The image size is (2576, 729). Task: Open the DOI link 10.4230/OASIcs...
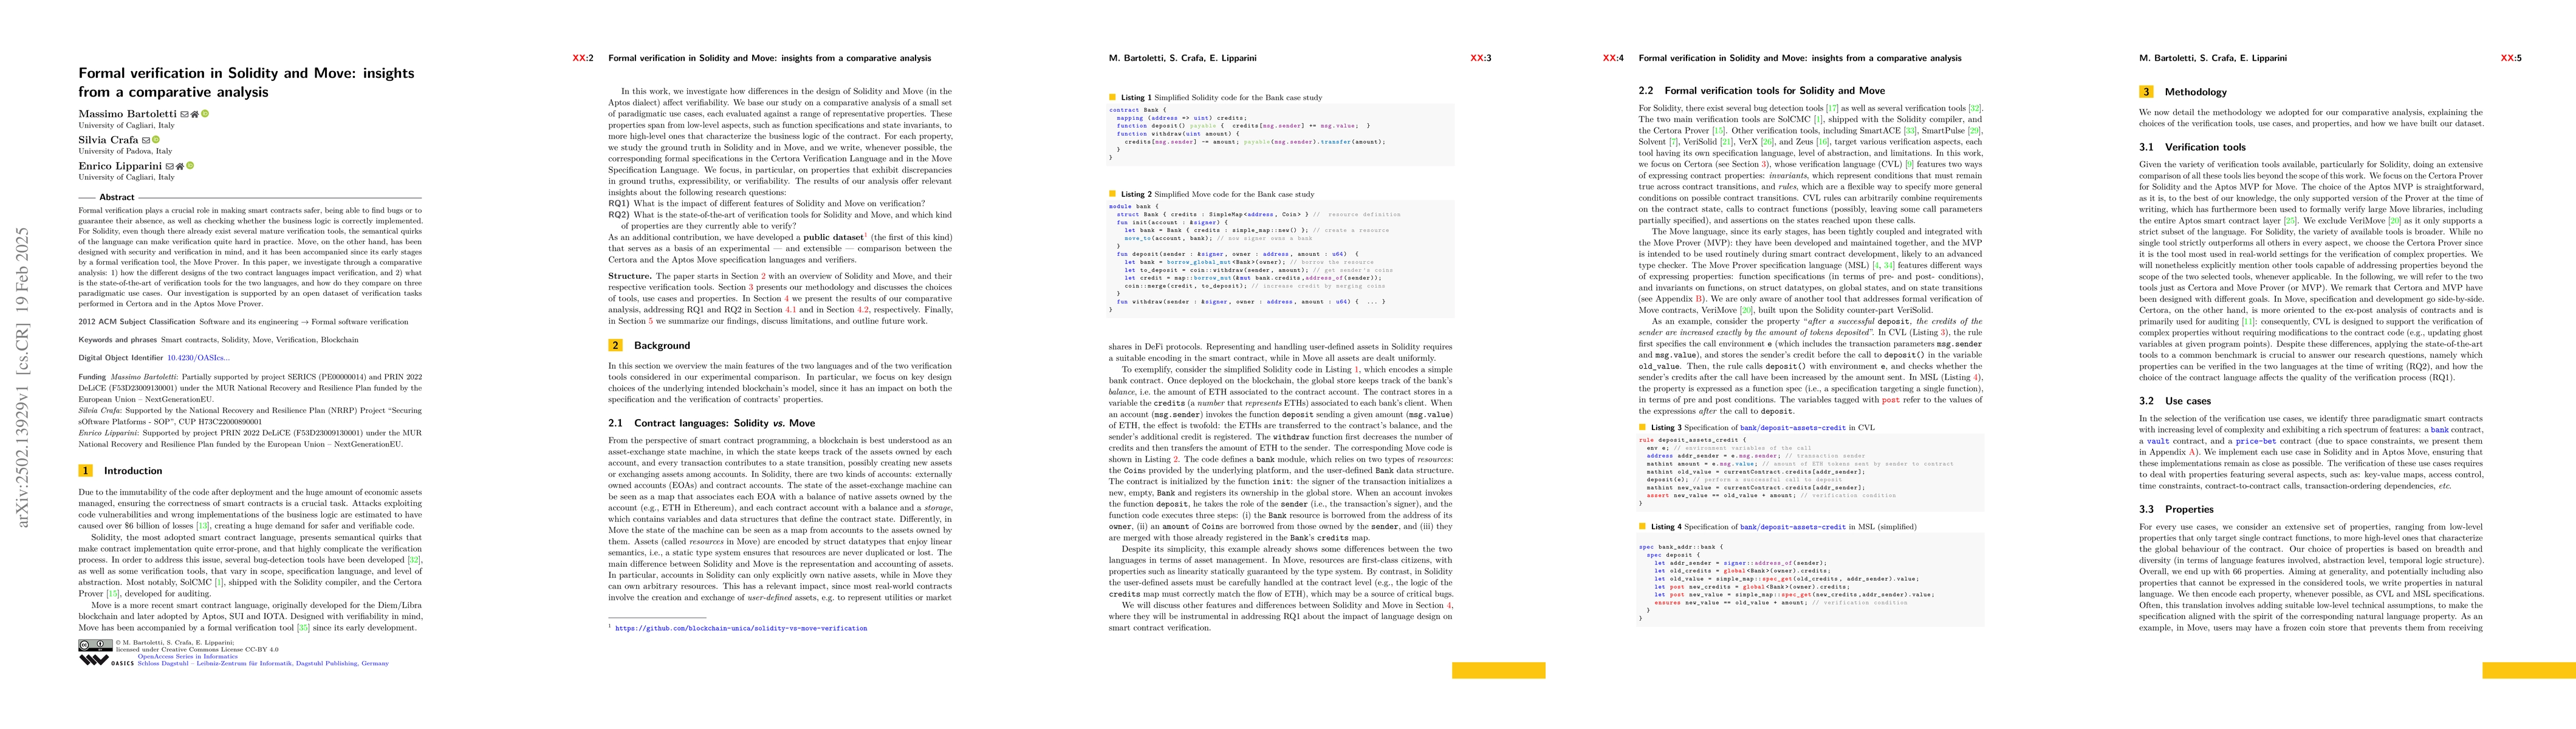198,357
